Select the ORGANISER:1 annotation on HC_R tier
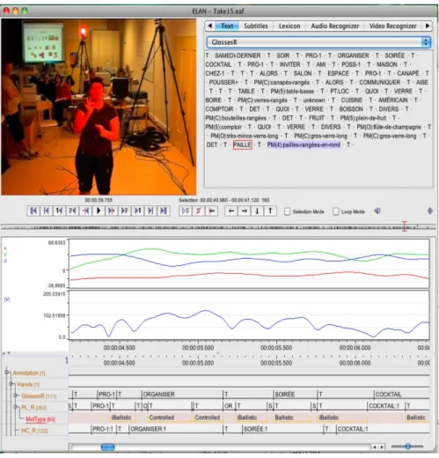Screen dimensions: 439x458 coord(176,429)
